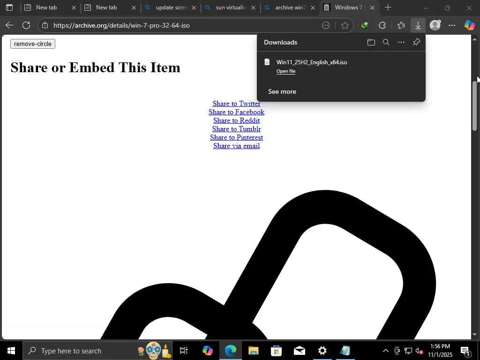Click Share via email link

click(x=236, y=146)
